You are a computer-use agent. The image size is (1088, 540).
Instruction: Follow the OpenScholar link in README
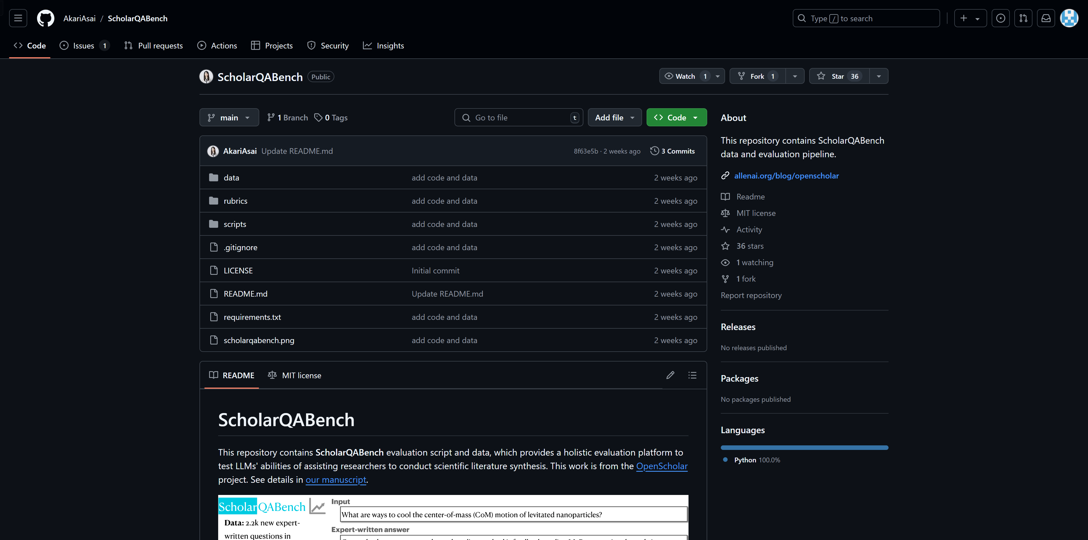(661, 466)
